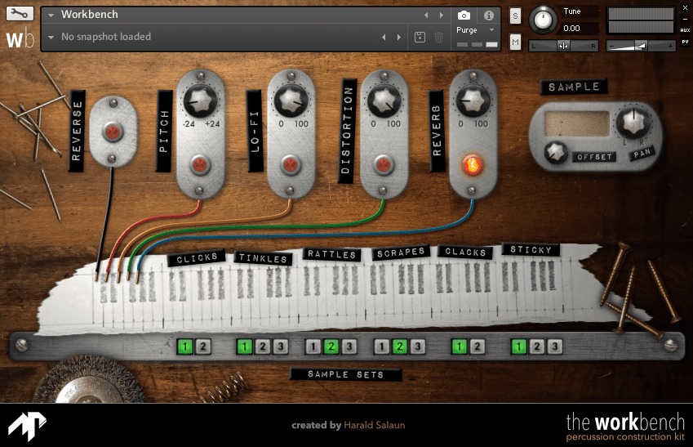Click the Pitch knob
693x447 pixels.
tap(200, 100)
